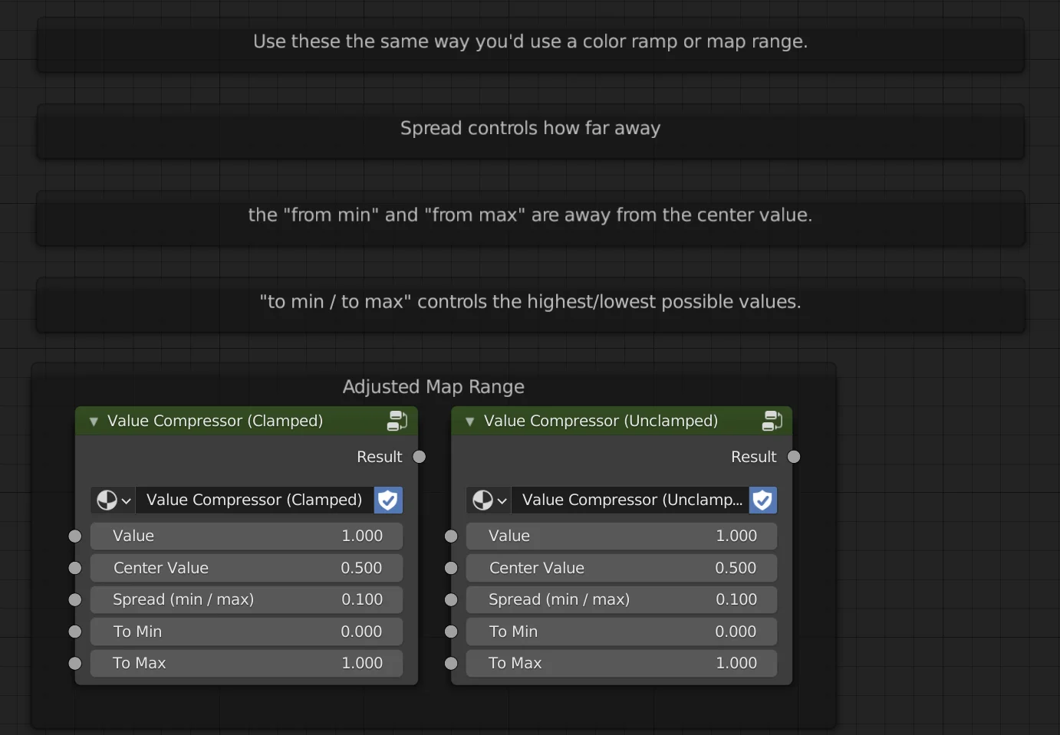Click the Result output socket on Unclamped node
Viewport: 1060px width, 735px height.
794,456
